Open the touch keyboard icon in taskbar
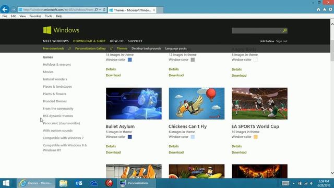 tap(285, 183)
